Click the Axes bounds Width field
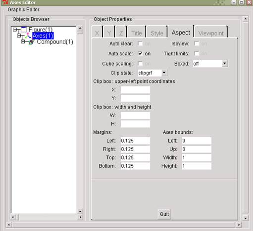253x231 pixels. (x=197, y=157)
